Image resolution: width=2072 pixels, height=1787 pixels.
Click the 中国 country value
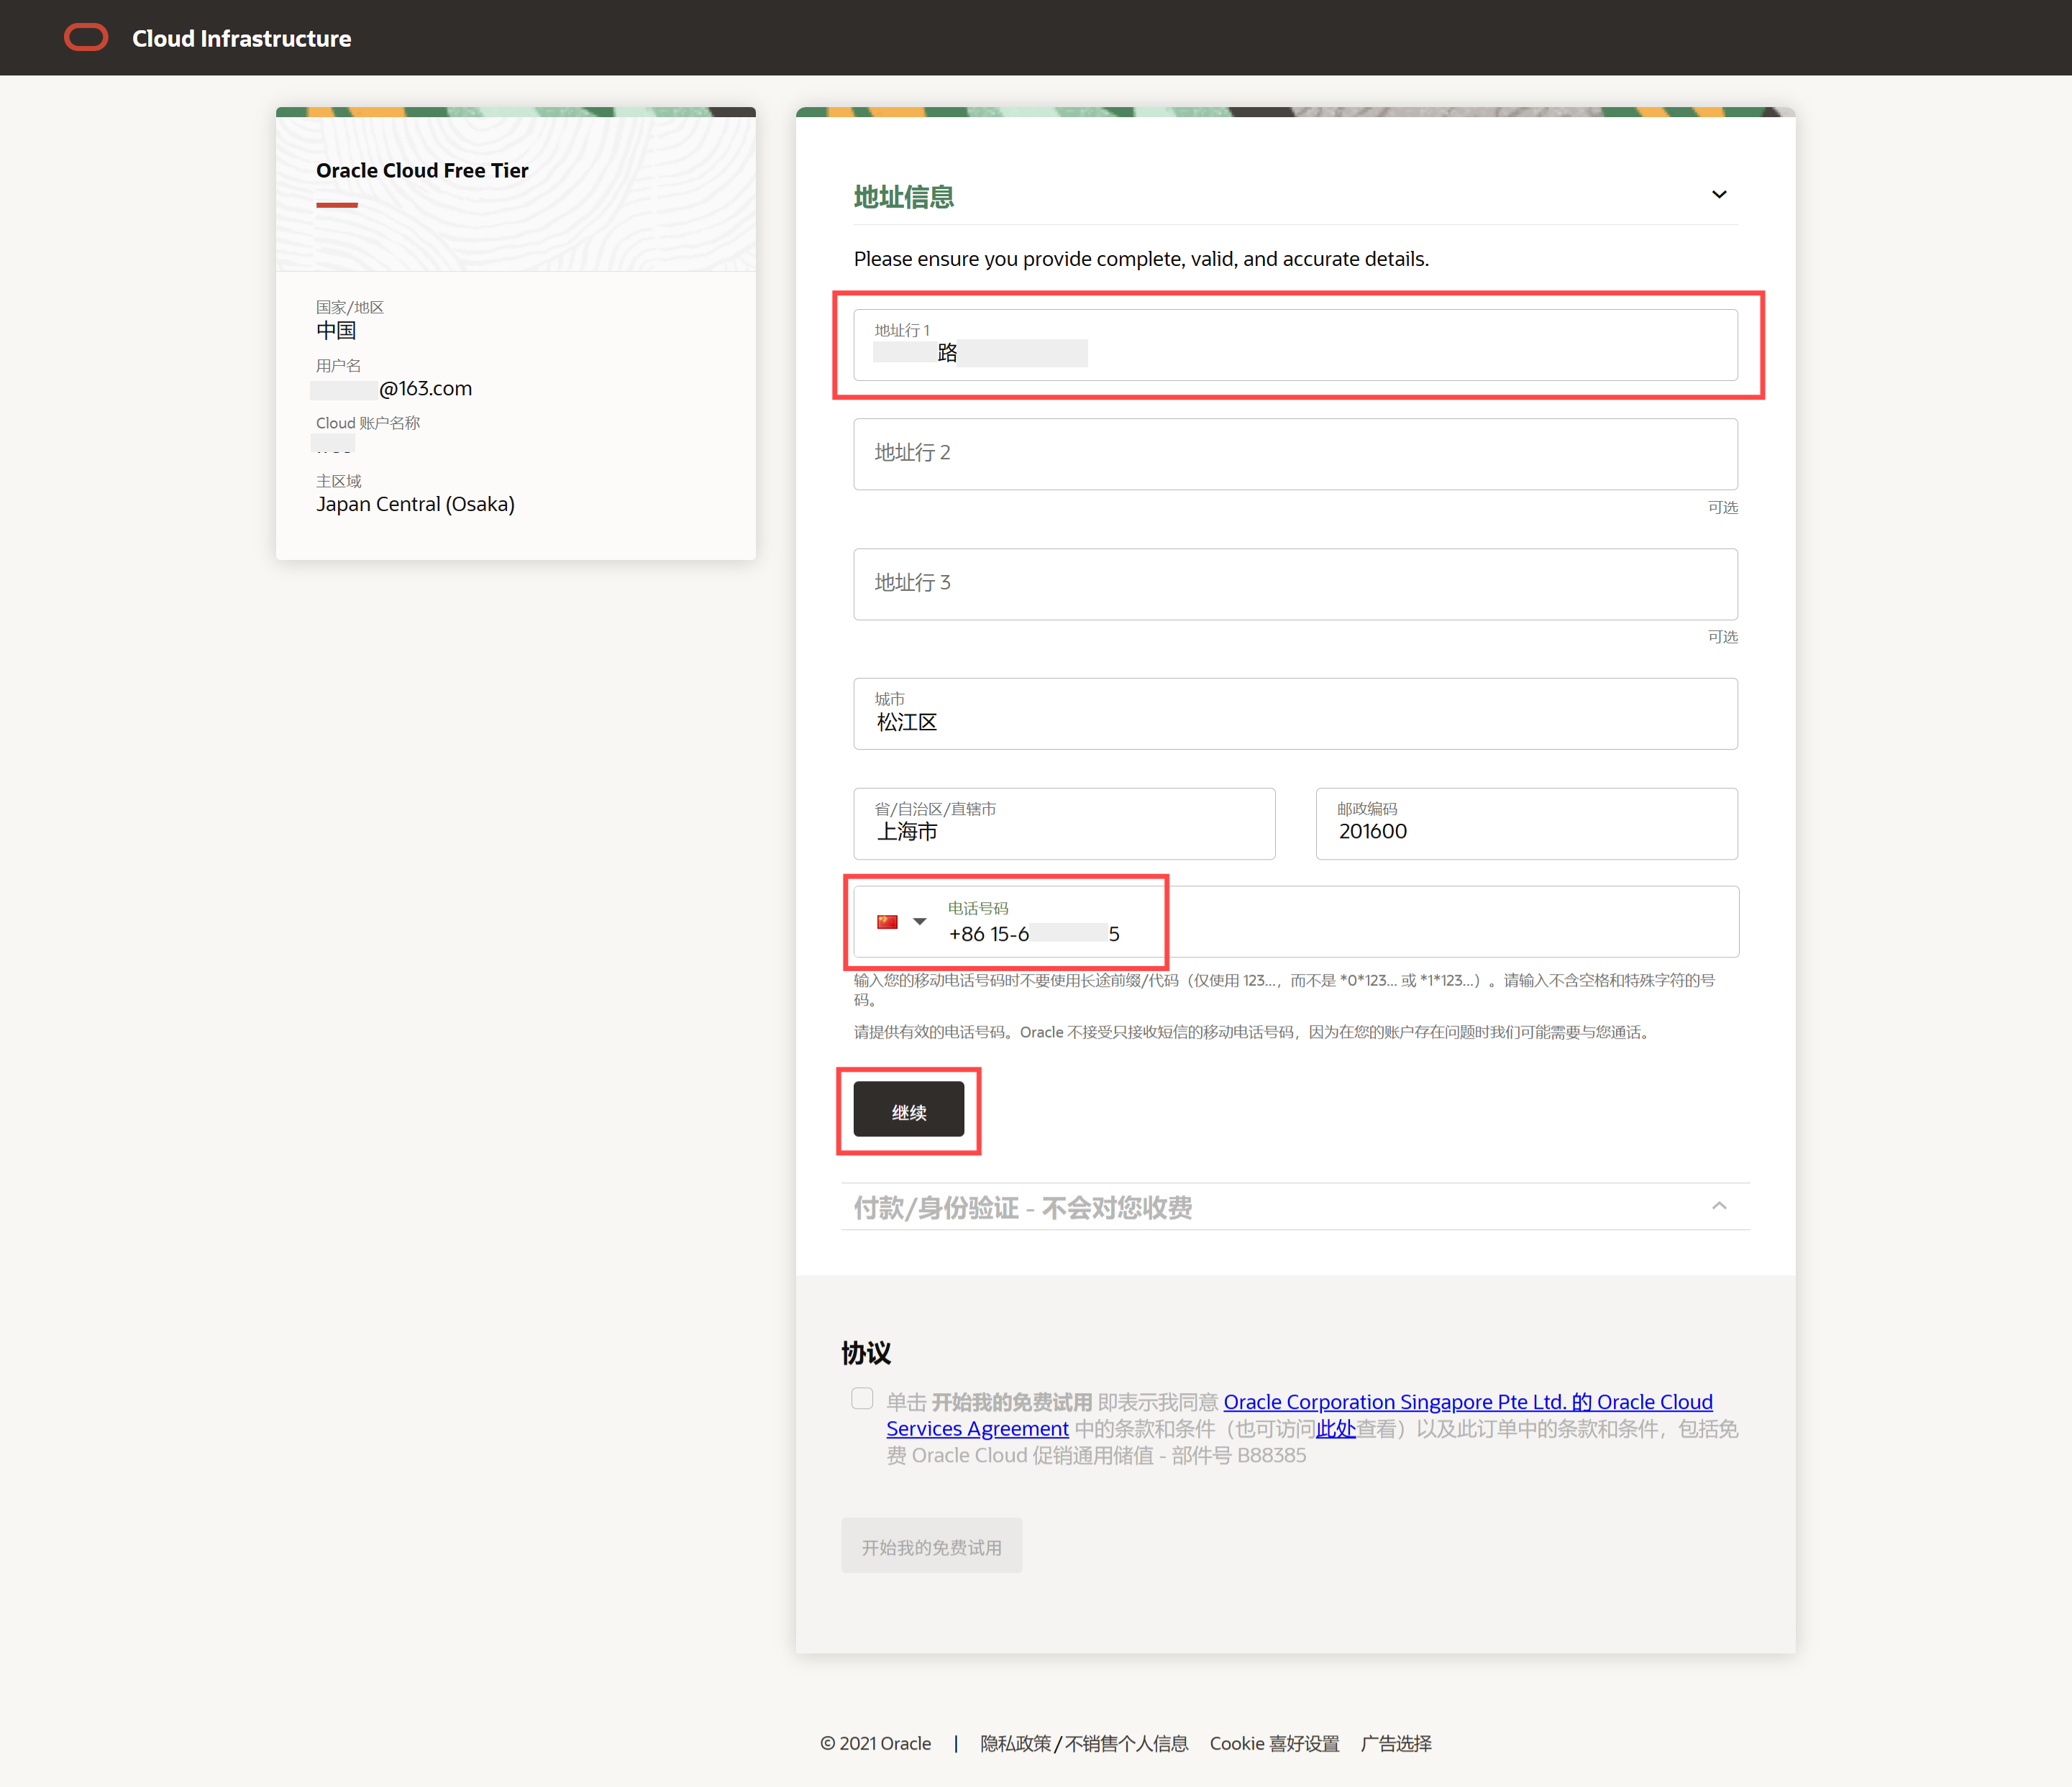point(336,331)
